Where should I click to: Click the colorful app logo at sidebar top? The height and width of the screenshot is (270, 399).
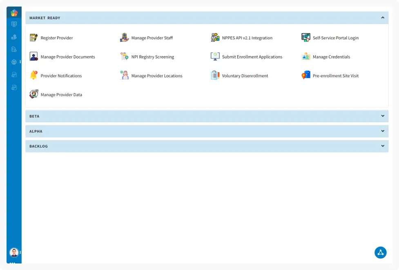click(x=14, y=13)
